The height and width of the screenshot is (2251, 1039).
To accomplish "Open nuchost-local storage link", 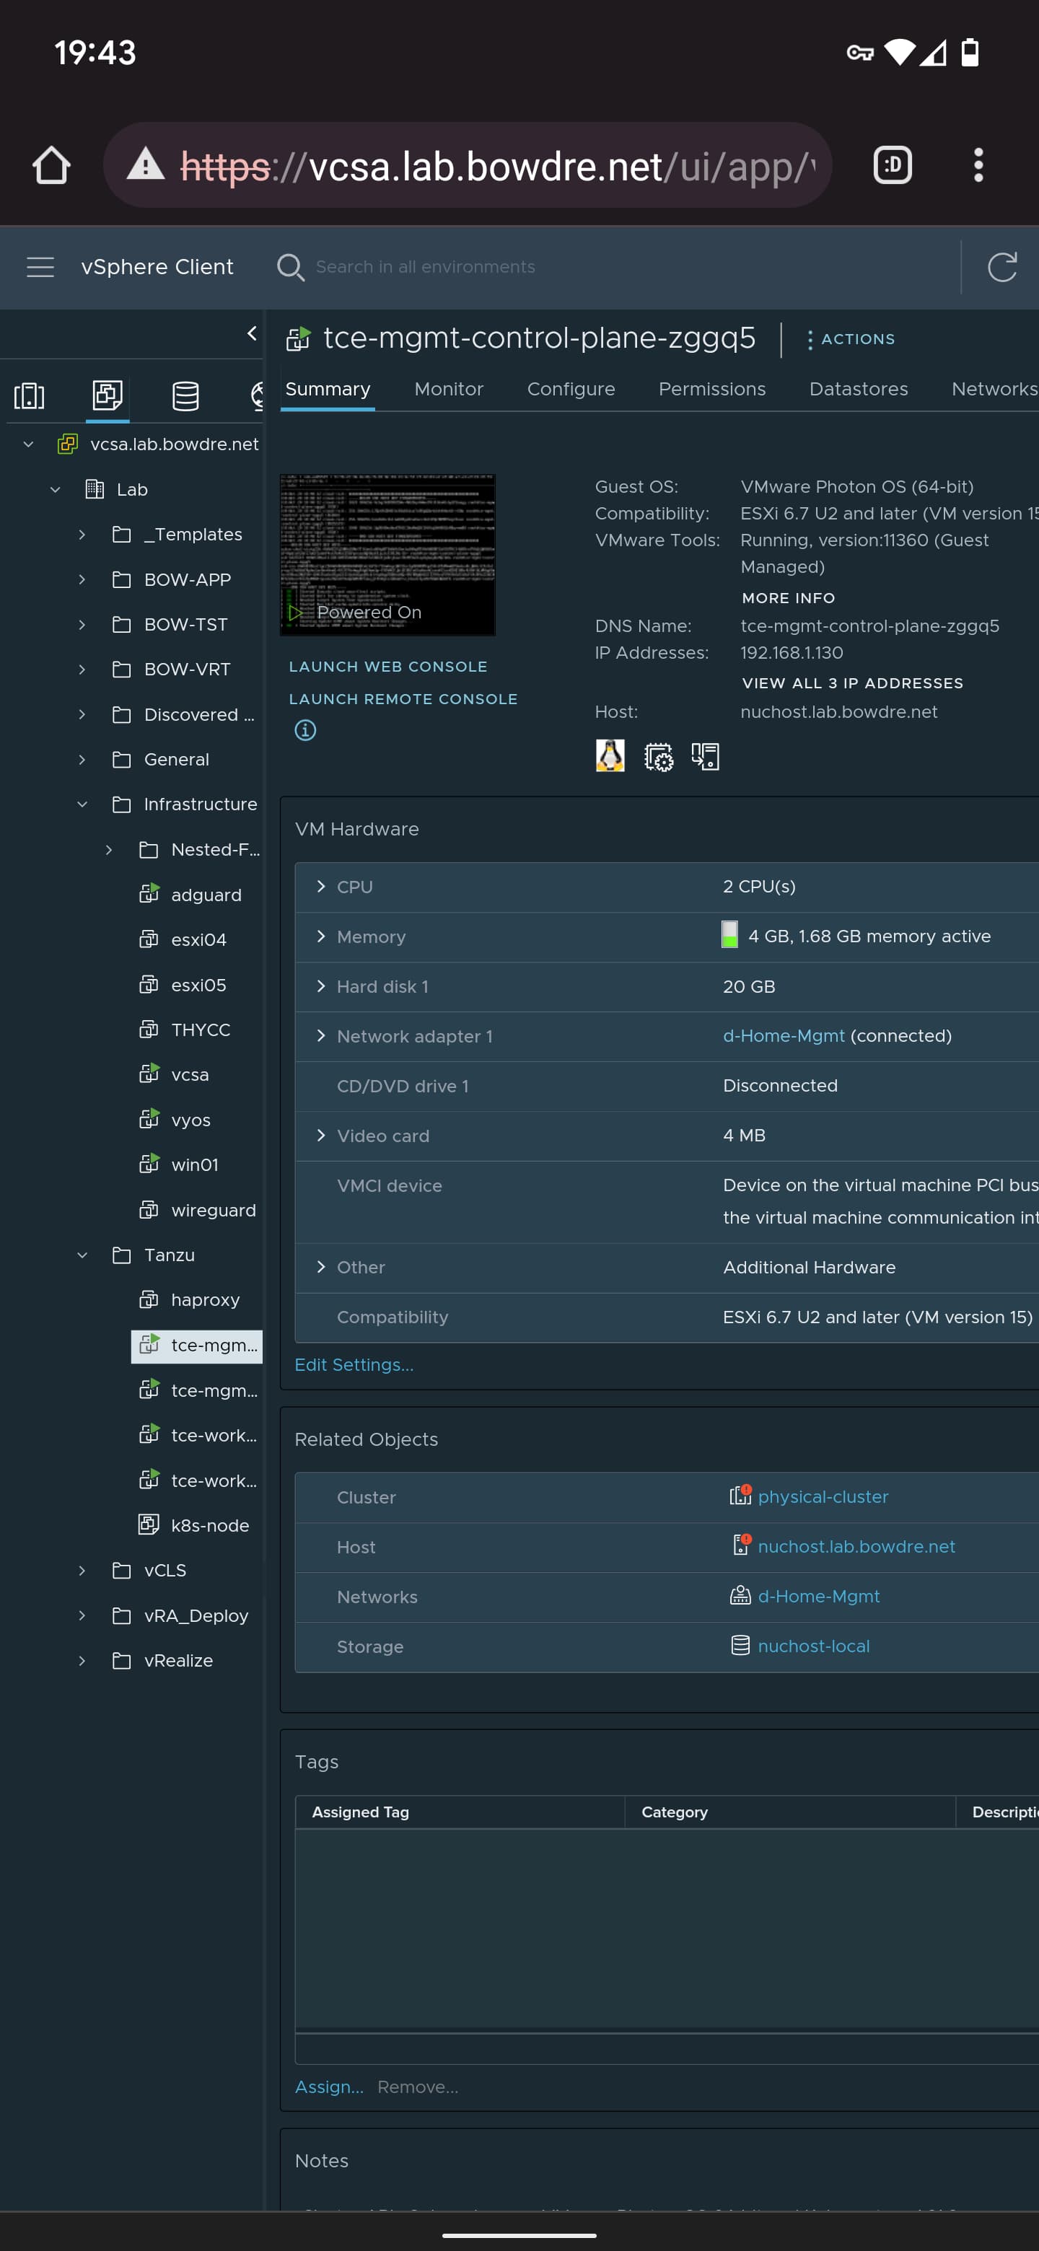I will [x=814, y=1646].
